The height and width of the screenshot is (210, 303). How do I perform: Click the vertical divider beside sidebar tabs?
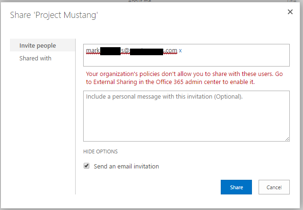pos(75,118)
